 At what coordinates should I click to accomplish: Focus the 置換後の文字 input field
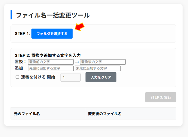pos(103,62)
